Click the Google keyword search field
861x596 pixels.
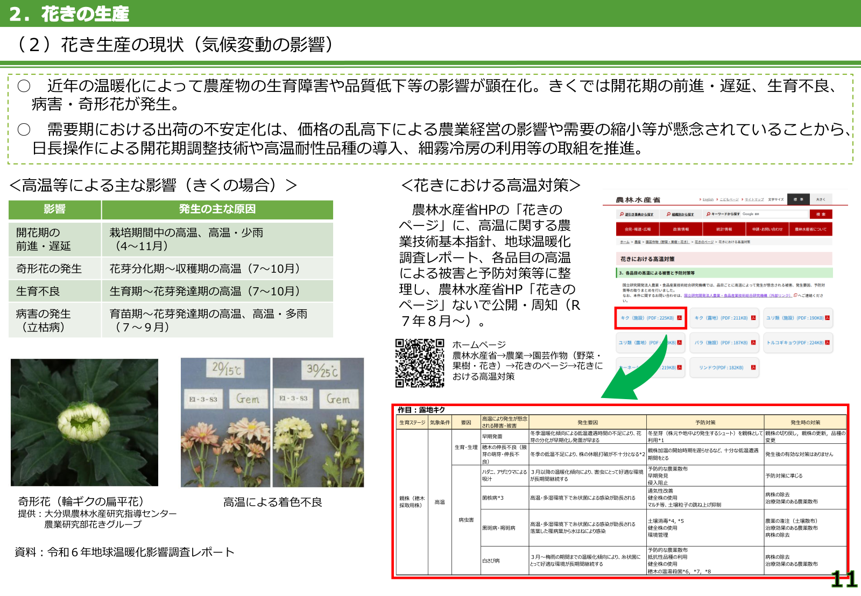pos(775,214)
